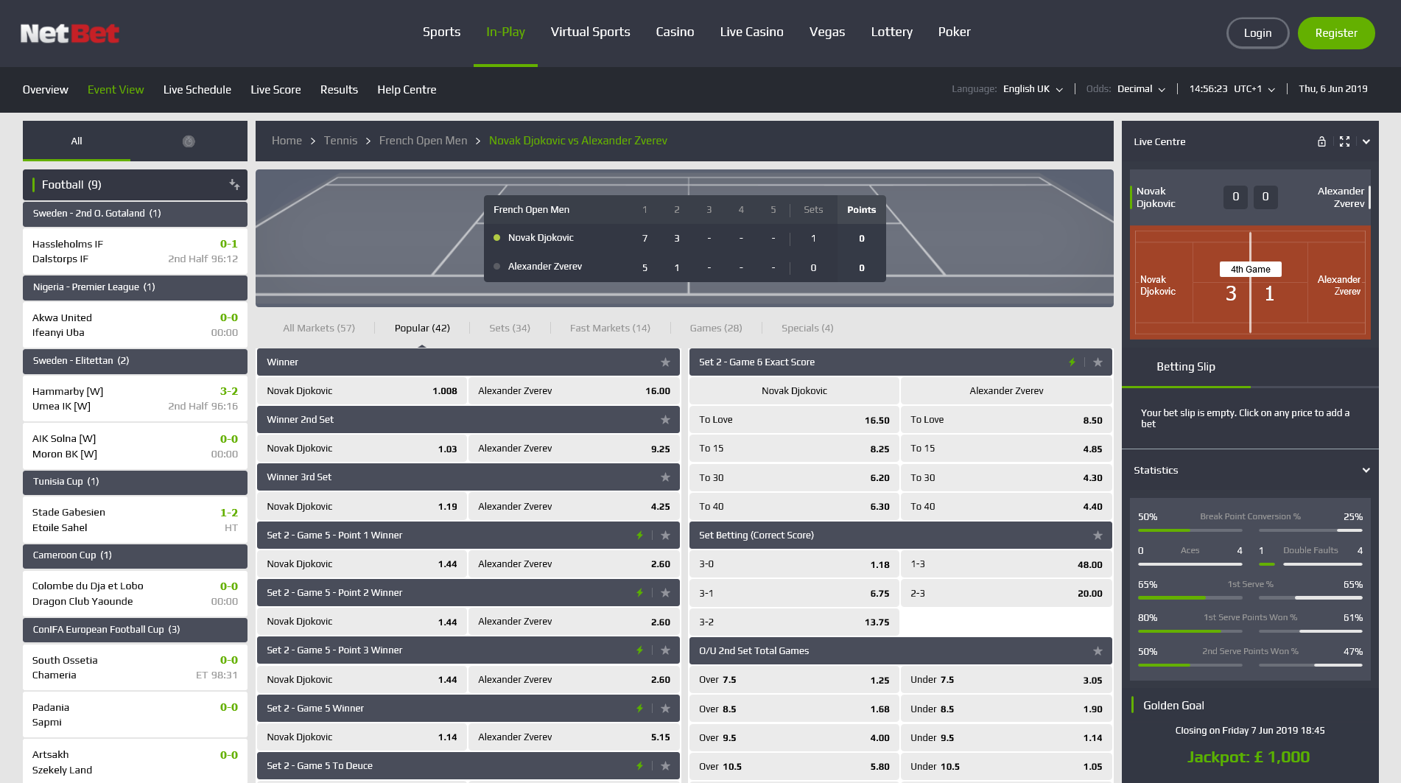Open the UTC+1 timezone dropdown

(x=1254, y=89)
